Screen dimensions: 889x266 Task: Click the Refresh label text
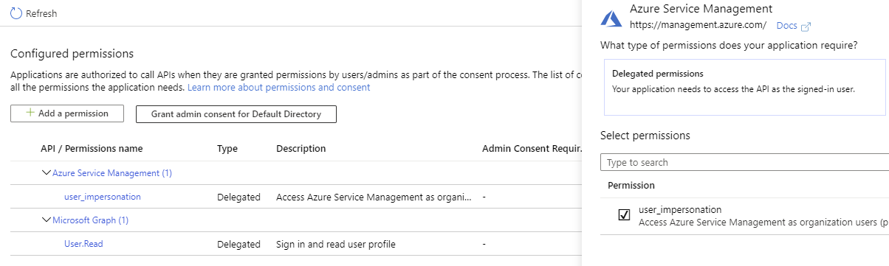point(41,13)
